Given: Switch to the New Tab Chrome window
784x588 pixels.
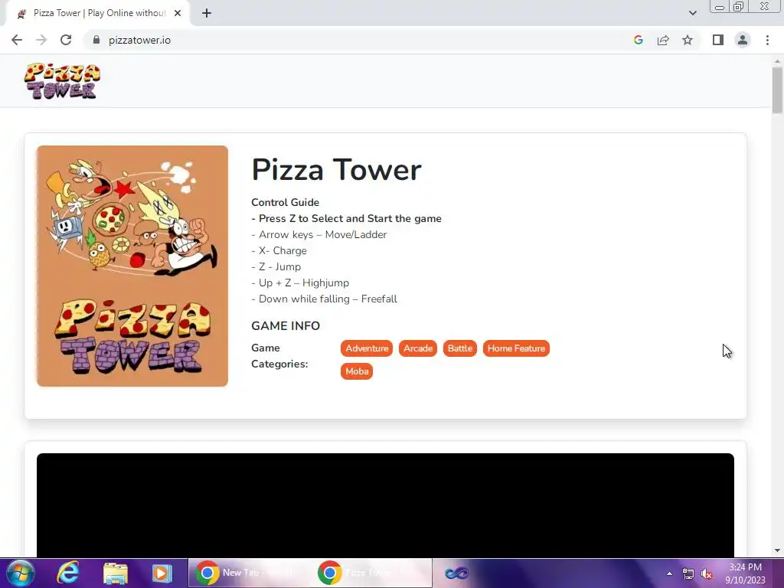Looking at the screenshot, I should [x=250, y=573].
